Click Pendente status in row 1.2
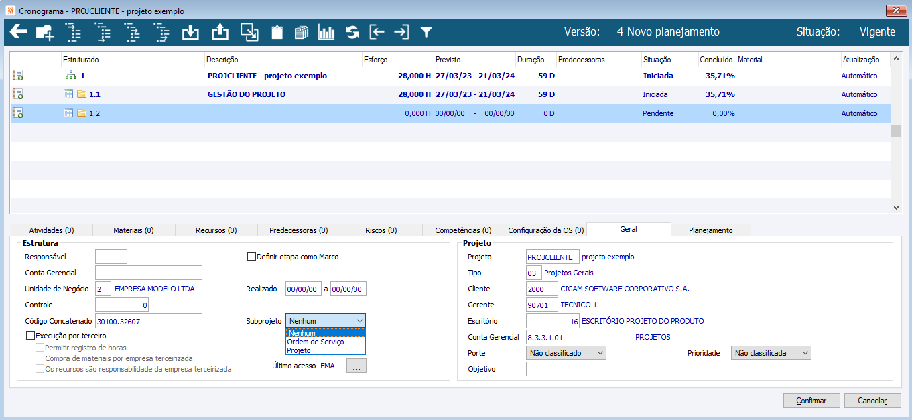The width and height of the screenshot is (912, 420). (658, 113)
